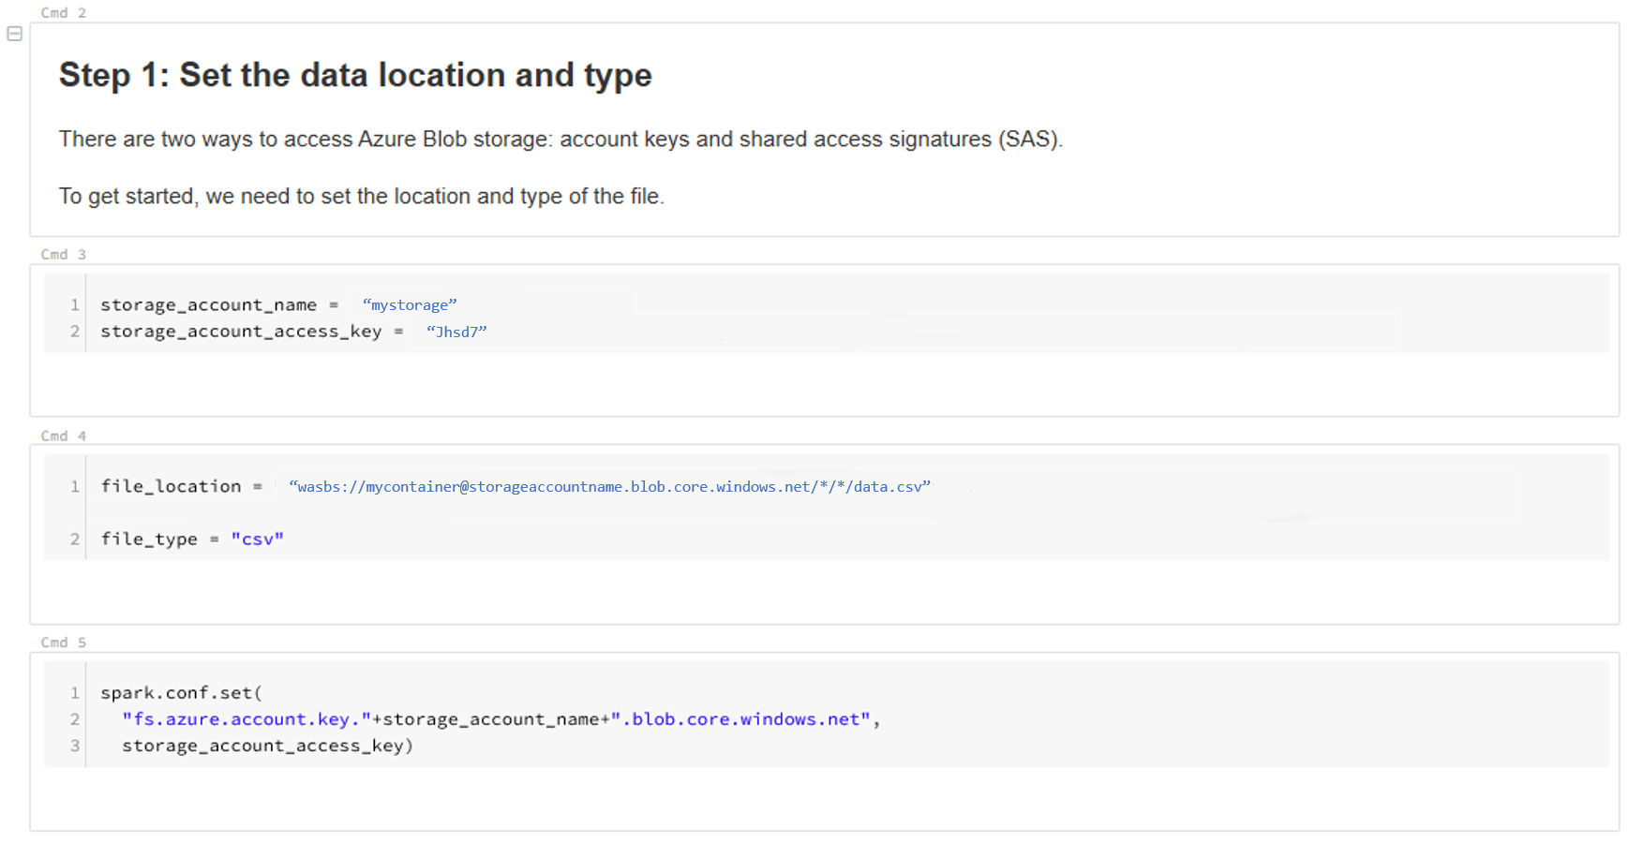Click the storage_account_name variable in Cmd 3
Image resolution: width=1629 pixels, height=842 pixels.
pyautogui.click(x=208, y=305)
